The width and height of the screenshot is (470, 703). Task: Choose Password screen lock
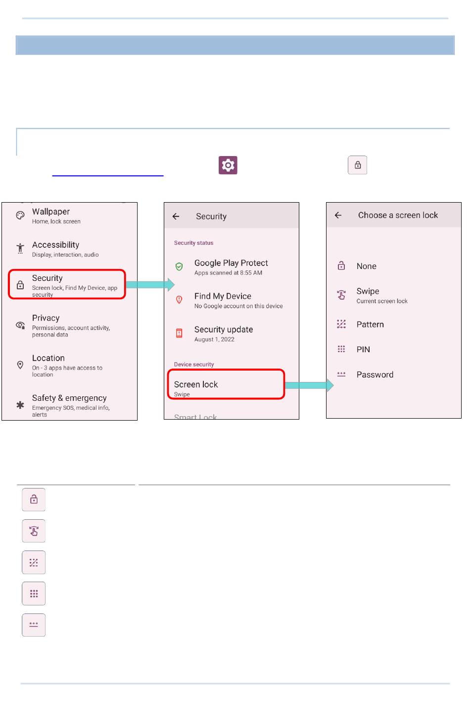coord(375,375)
